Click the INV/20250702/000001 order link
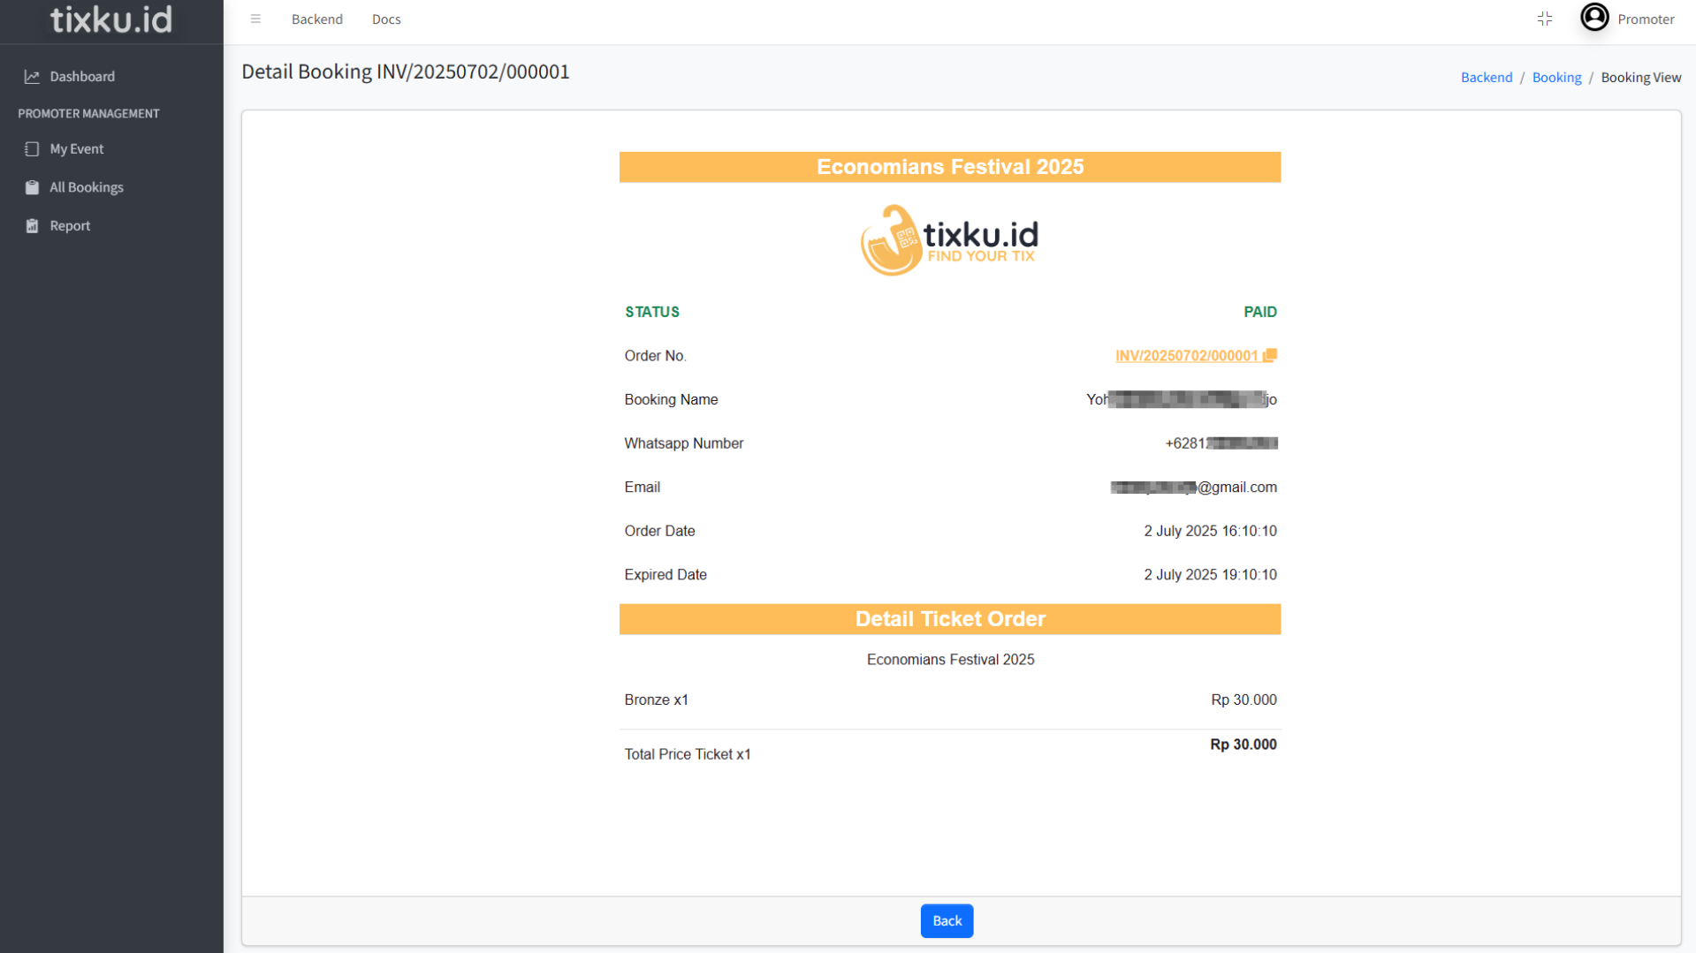Screen dimensions: 1696x953 (1185, 356)
